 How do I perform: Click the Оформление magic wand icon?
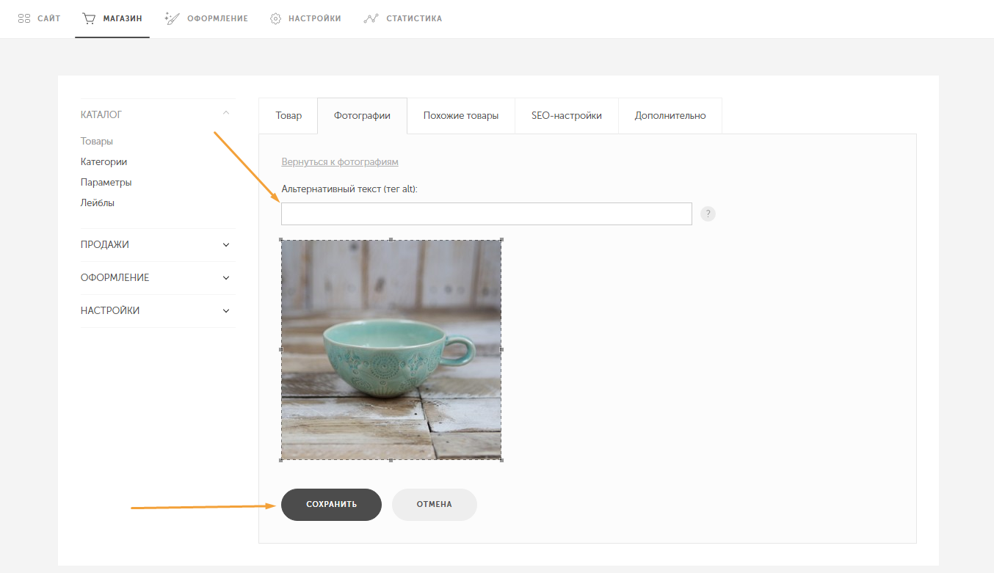(173, 18)
